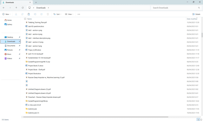The height and width of the screenshot is (121, 203).
Task: Click the Paste clipboard icon
Action: tap(29, 14)
